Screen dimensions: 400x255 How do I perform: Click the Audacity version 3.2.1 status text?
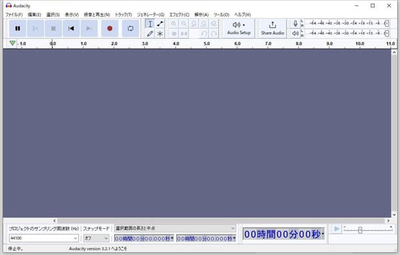click(x=98, y=248)
